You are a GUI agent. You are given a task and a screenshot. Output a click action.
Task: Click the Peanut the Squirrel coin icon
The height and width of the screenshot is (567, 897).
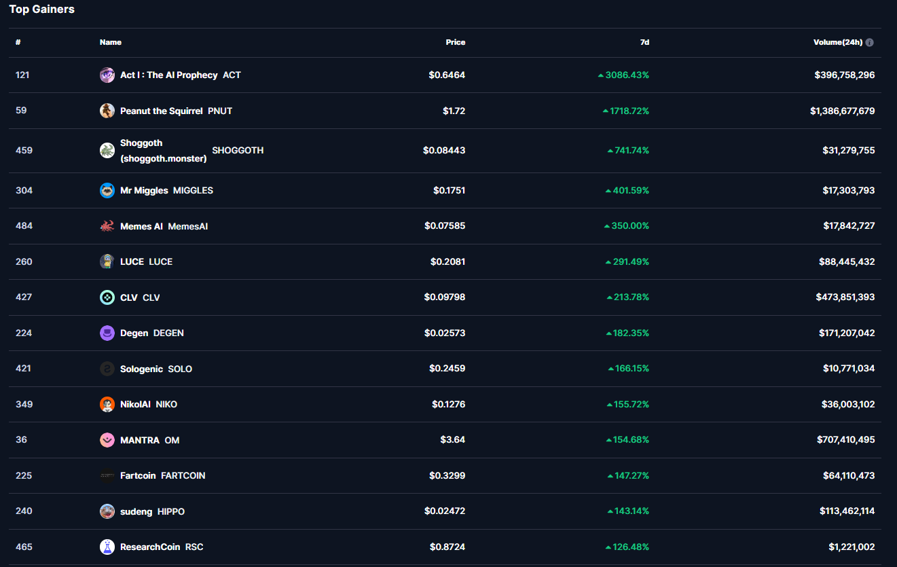107,111
